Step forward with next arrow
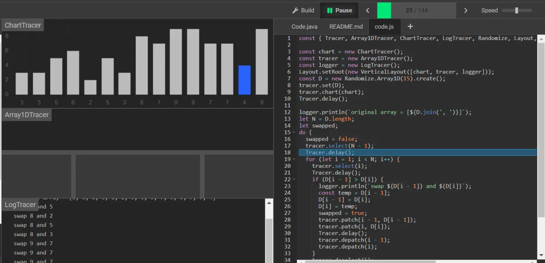This screenshot has width=545, height=263. tap(466, 11)
